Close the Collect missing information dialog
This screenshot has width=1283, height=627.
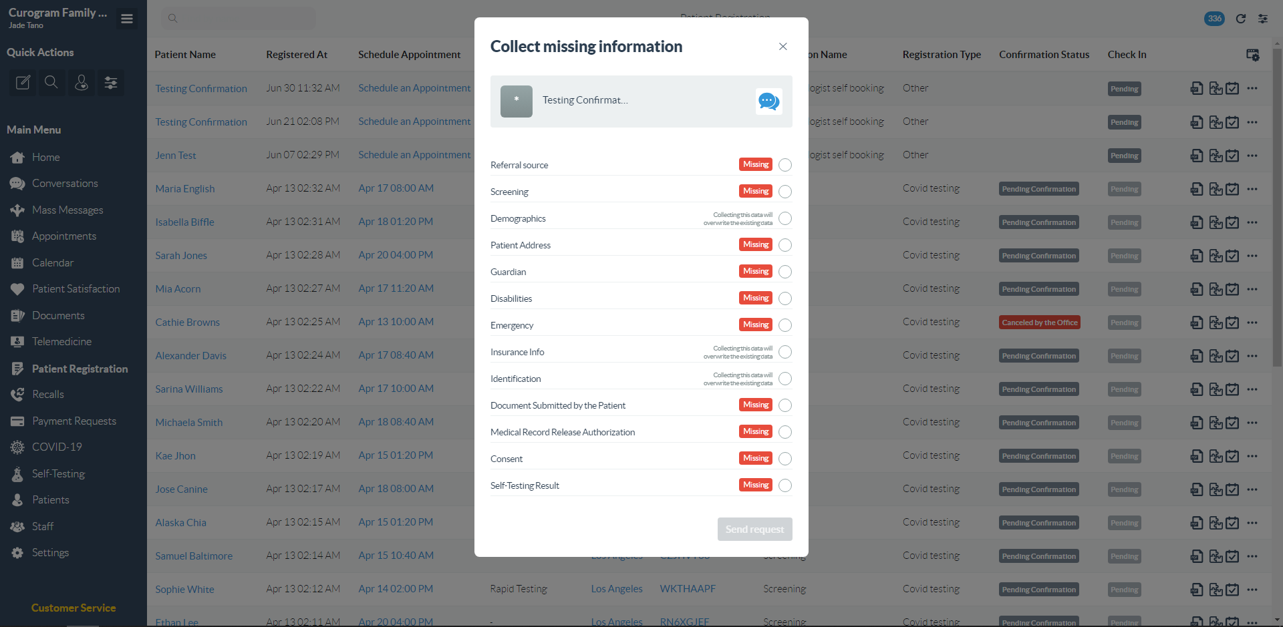pos(783,47)
